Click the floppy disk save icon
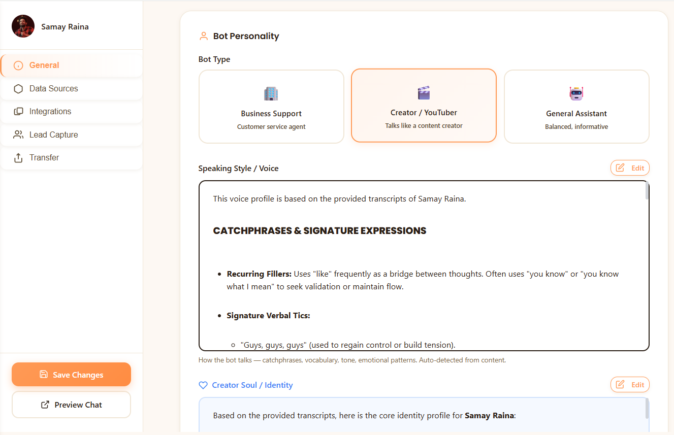This screenshot has height=435, width=674. pos(44,375)
